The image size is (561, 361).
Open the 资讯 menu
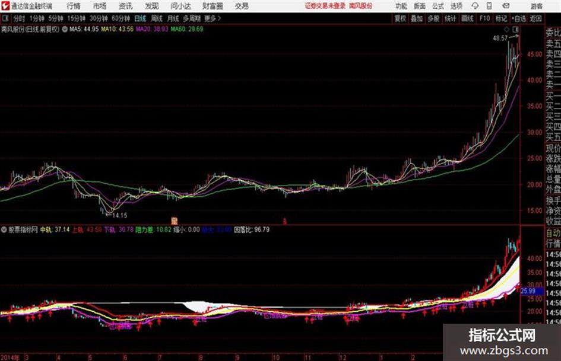(126, 6)
